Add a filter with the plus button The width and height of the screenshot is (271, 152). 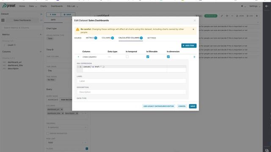(x=87, y=149)
